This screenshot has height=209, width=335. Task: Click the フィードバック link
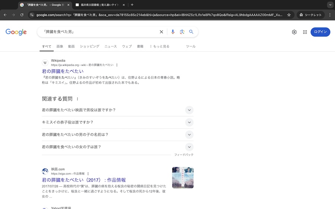184,155
